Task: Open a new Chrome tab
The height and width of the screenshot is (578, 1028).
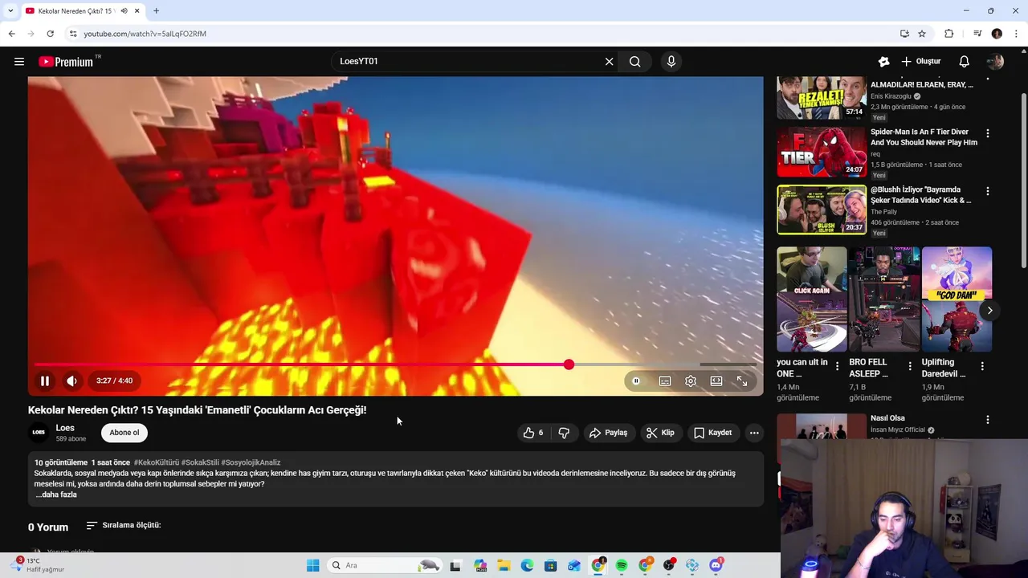Action: click(156, 10)
